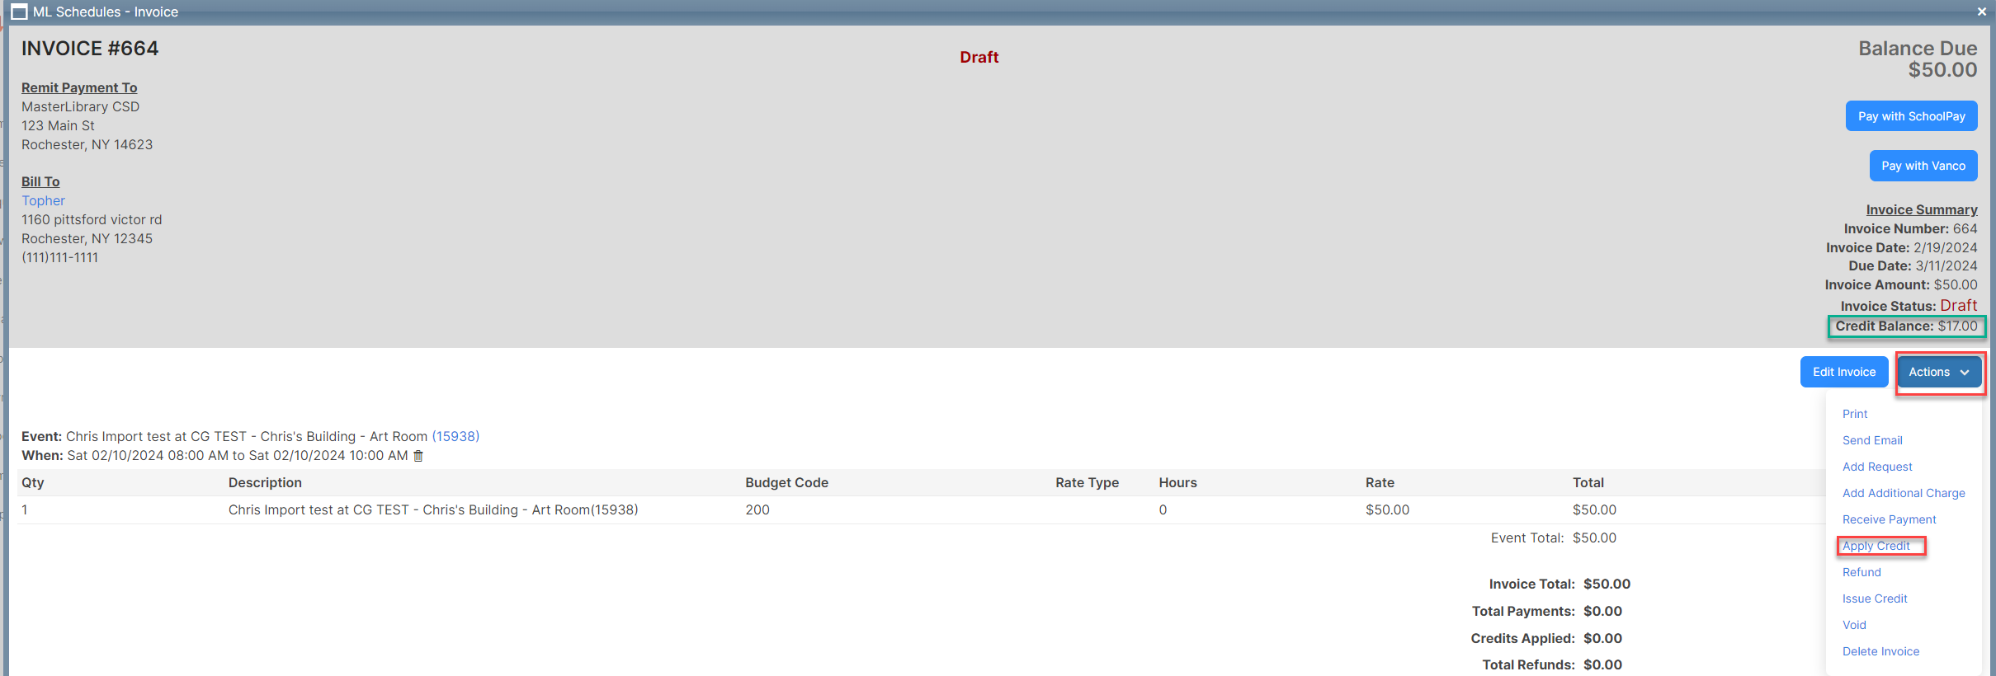Click the Total Refunds $0.00 line
This screenshot has width=1996, height=676.
click(1552, 664)
